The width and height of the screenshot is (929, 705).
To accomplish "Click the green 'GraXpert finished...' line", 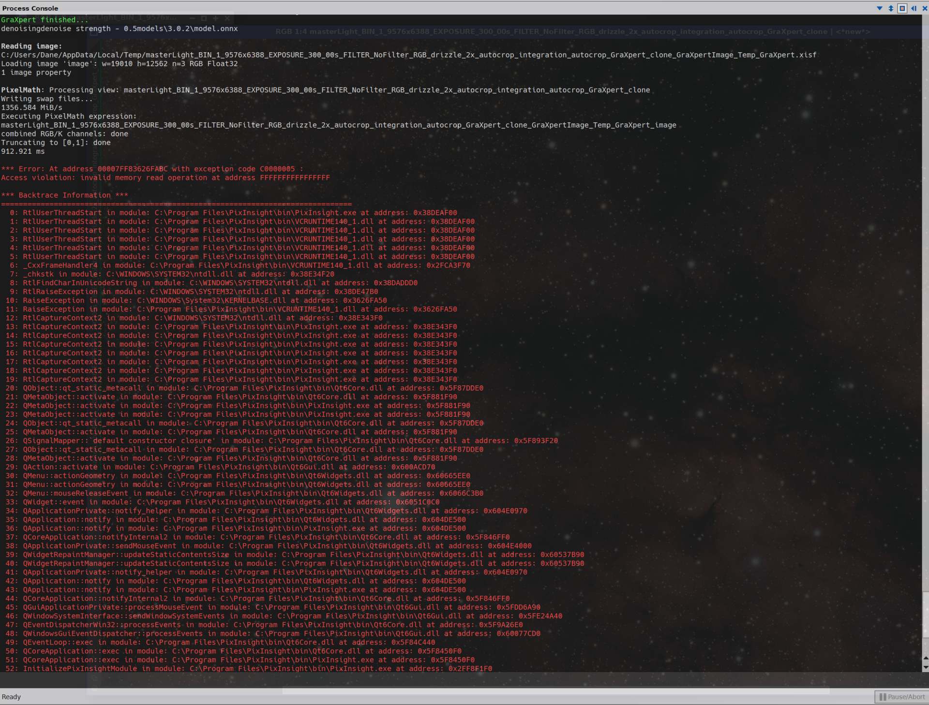I will [45, 20].
